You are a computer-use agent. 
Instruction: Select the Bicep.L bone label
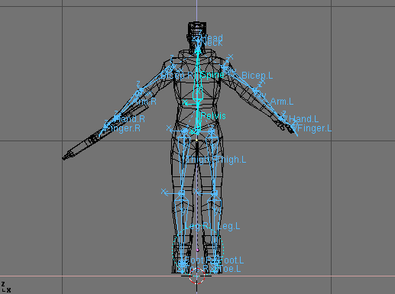tap(257, 76)
